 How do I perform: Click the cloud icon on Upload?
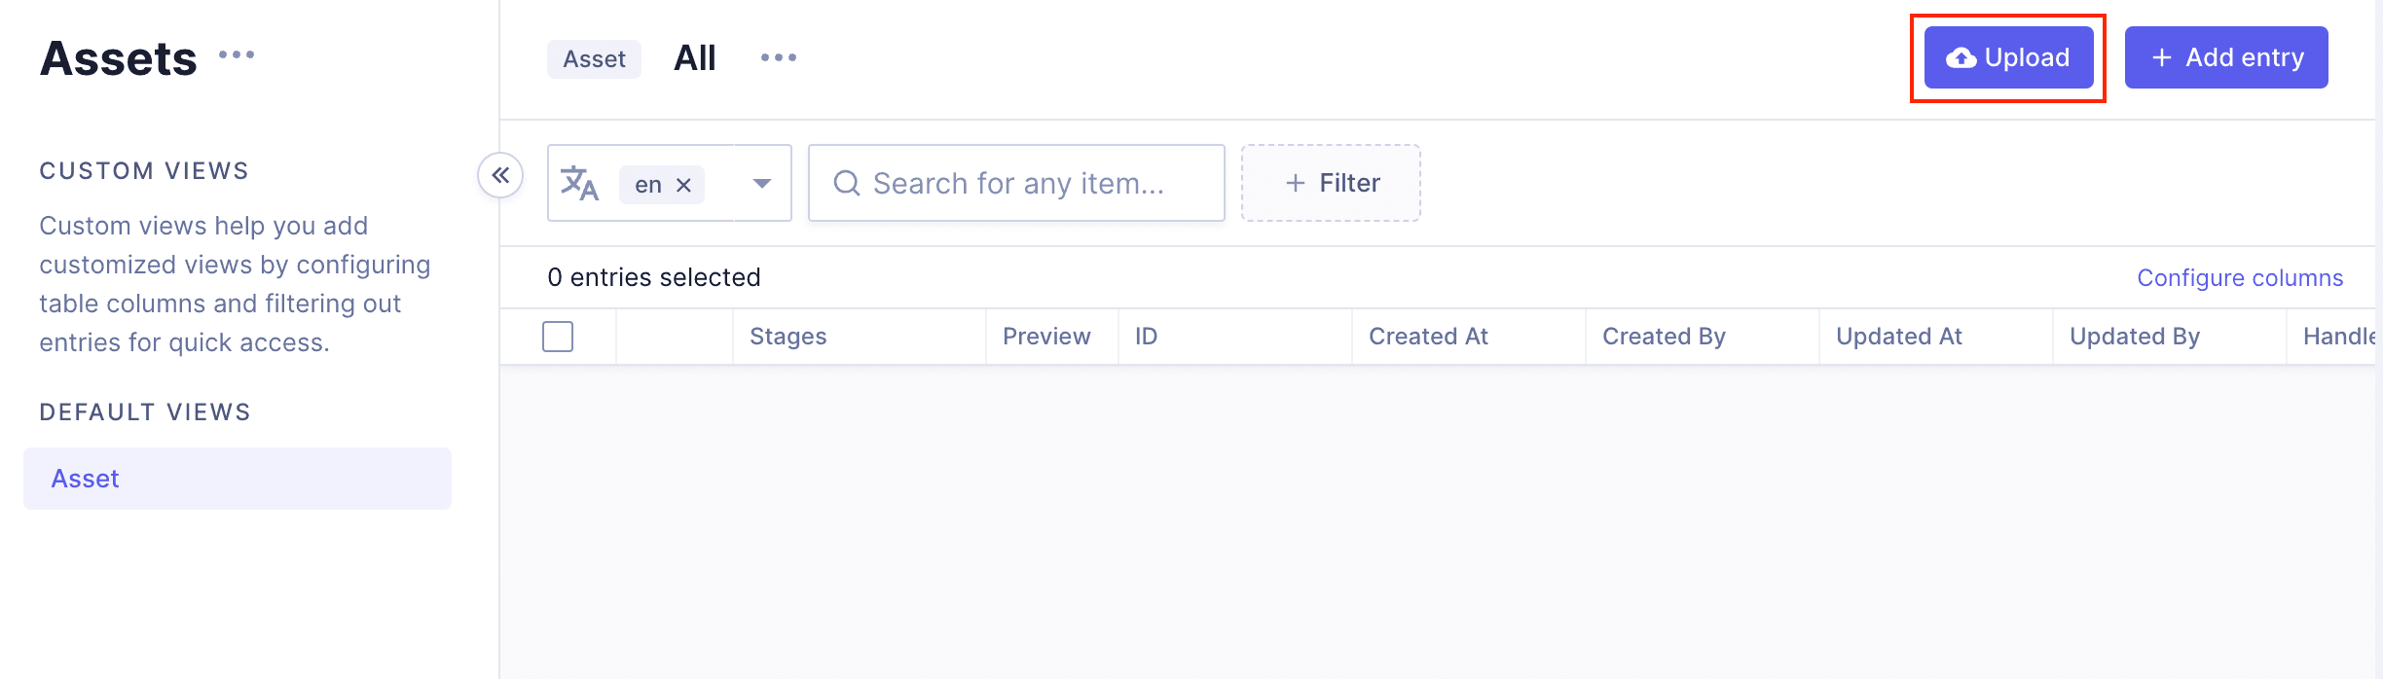(x=1960, y=57)
